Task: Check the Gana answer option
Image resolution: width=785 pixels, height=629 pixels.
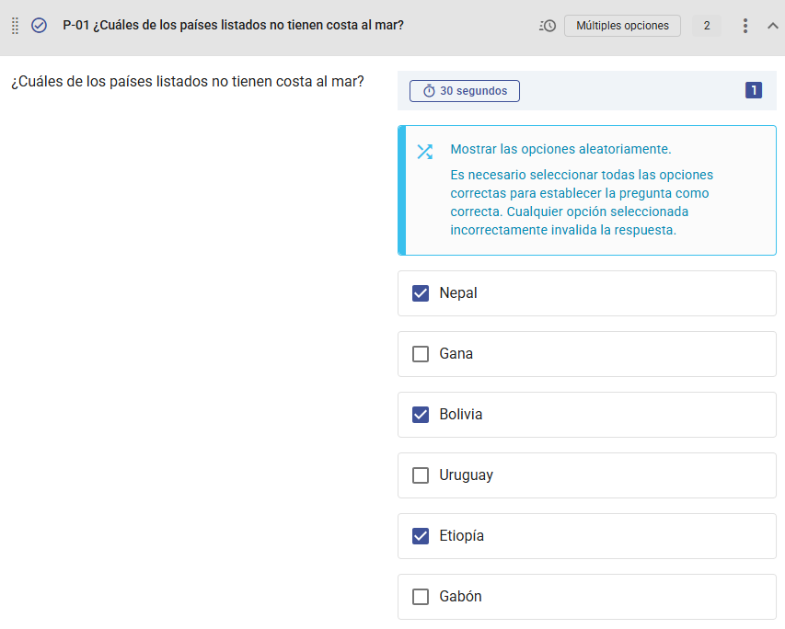Action: tap(421, 354)
